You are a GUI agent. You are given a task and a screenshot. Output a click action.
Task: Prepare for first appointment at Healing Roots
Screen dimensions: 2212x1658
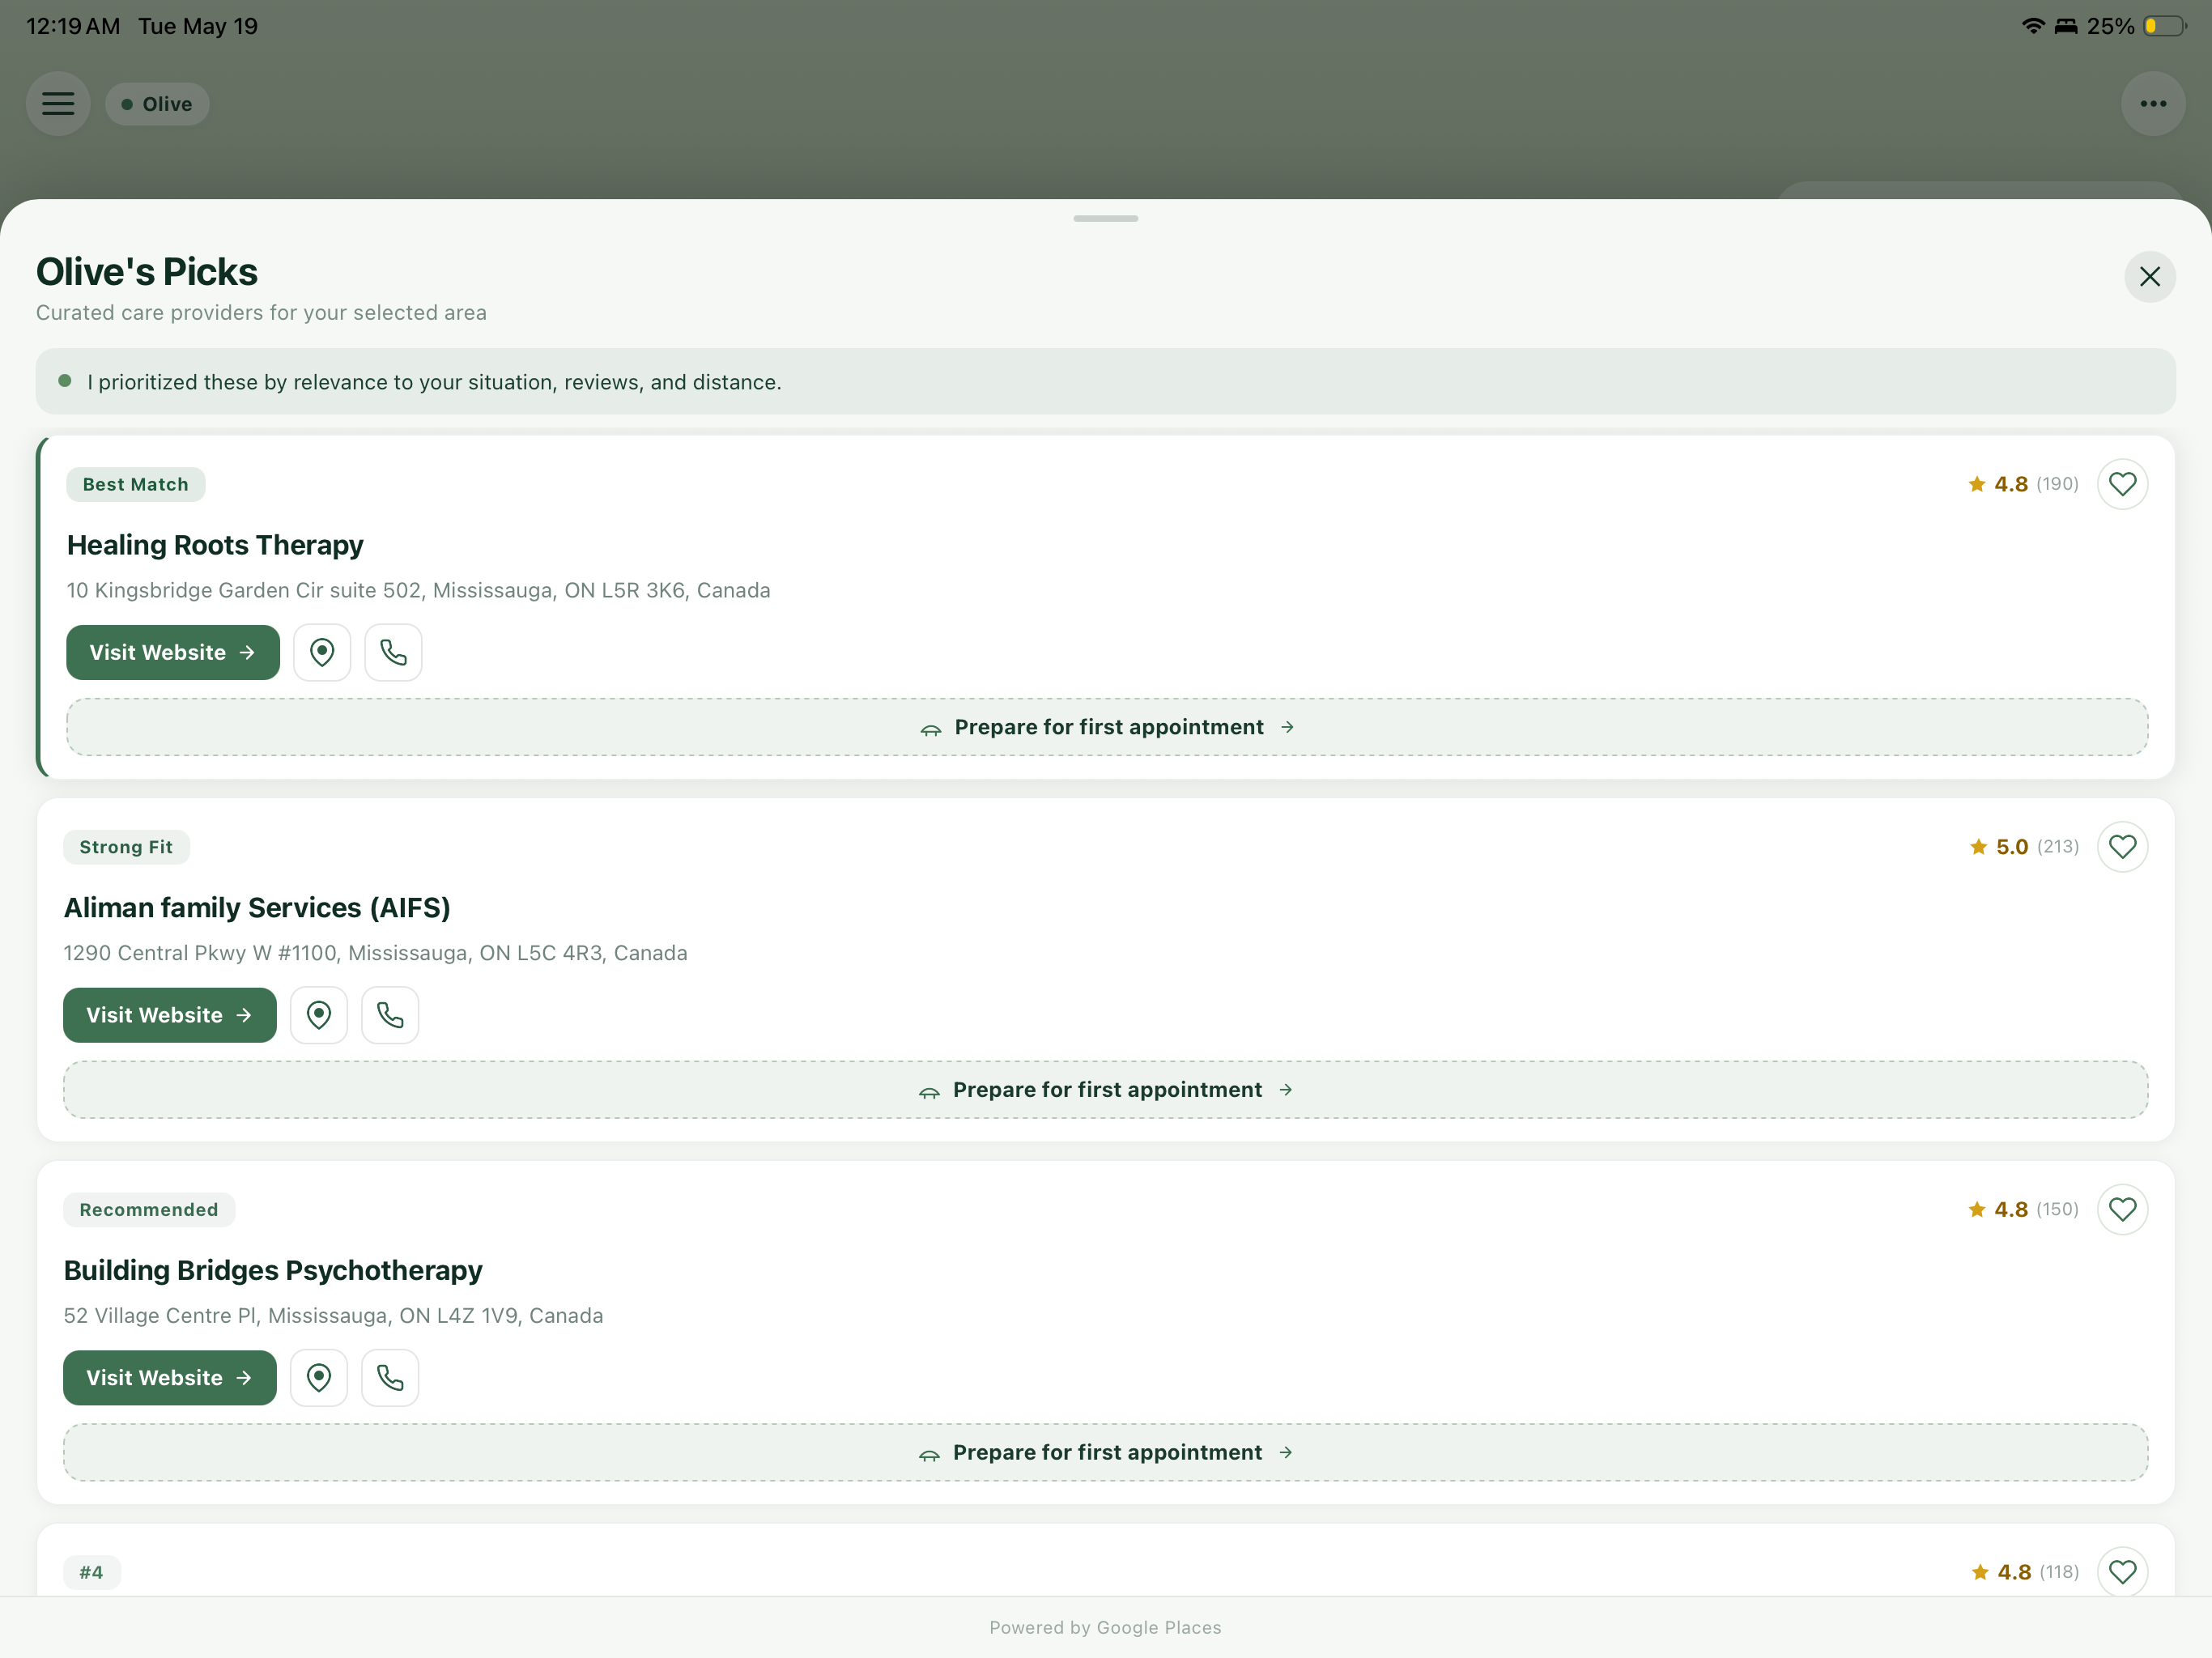pos(1107,727)
